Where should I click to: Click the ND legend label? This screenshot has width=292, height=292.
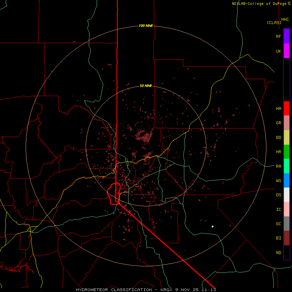[x=278, y=253]
